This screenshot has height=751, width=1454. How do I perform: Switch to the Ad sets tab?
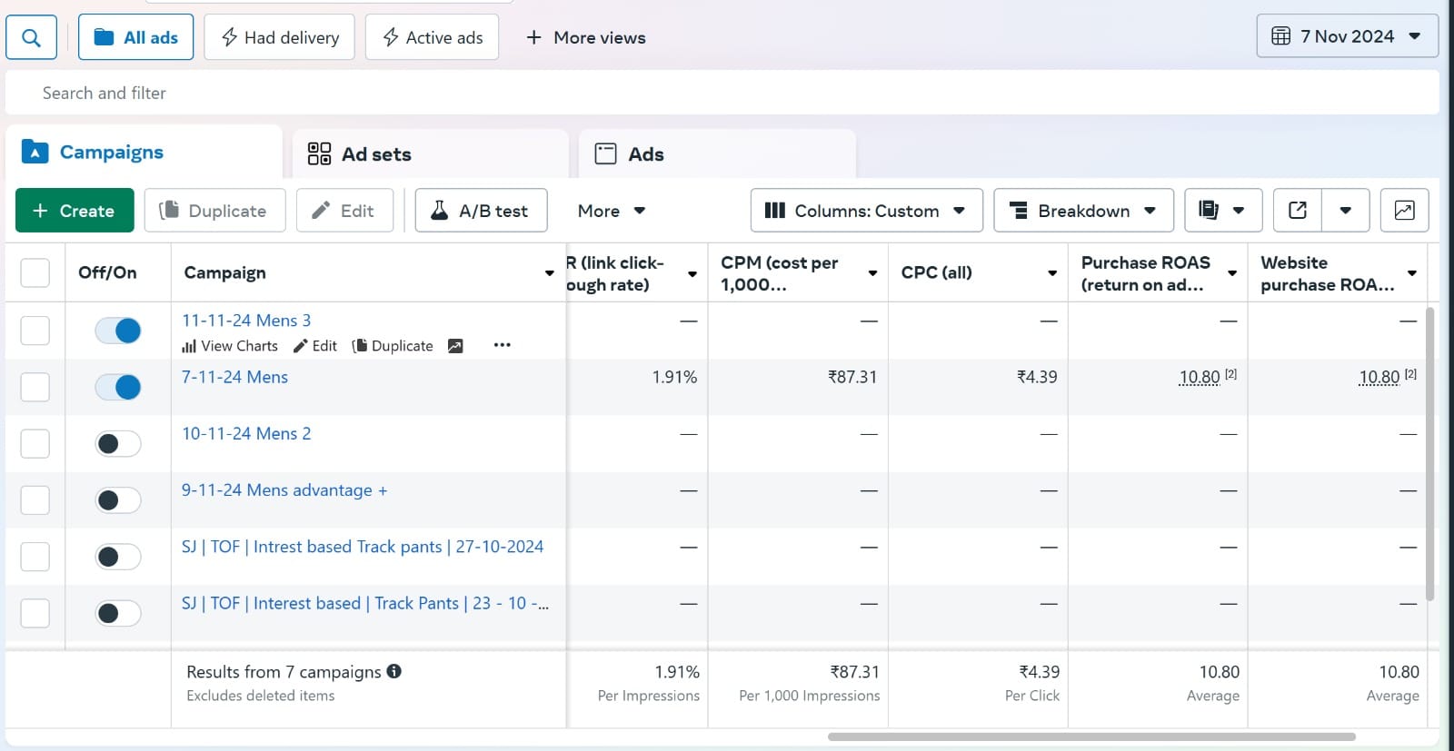pyautogui.click(x=430, y=154)
